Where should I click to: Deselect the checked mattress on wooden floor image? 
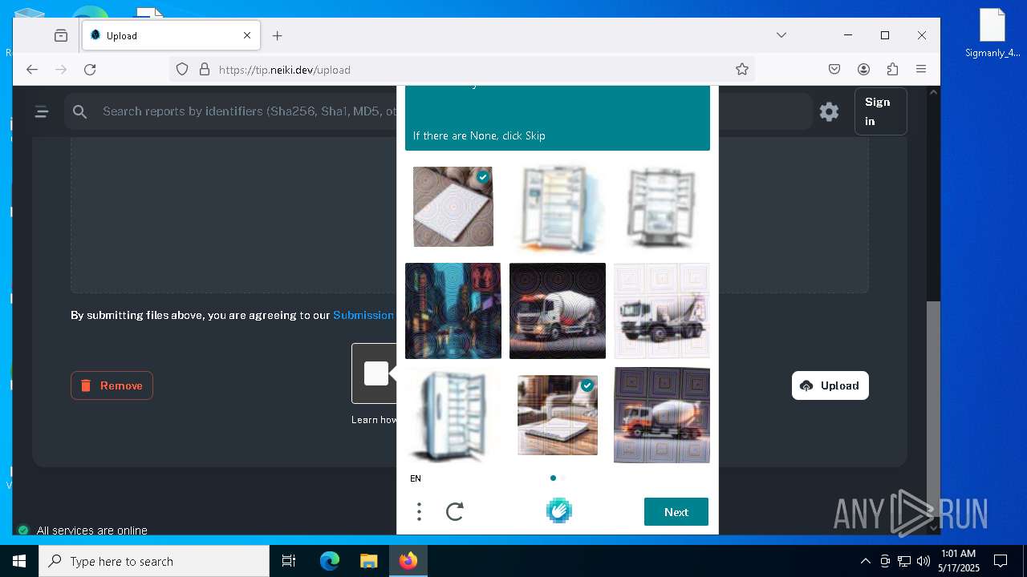coord(558,415)
